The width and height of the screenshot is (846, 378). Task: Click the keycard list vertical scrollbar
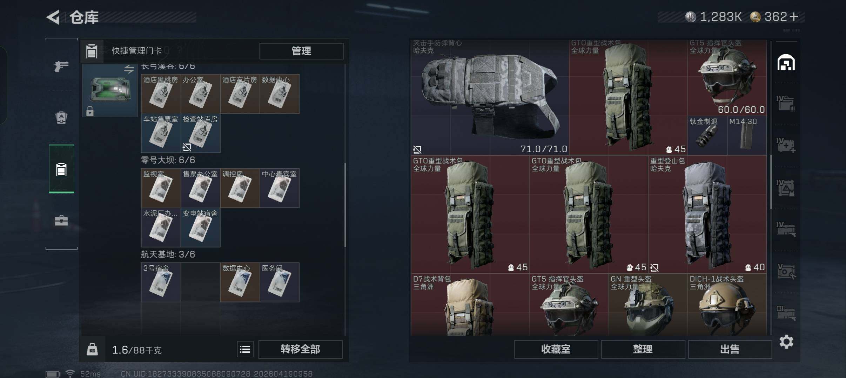[345, 205]
